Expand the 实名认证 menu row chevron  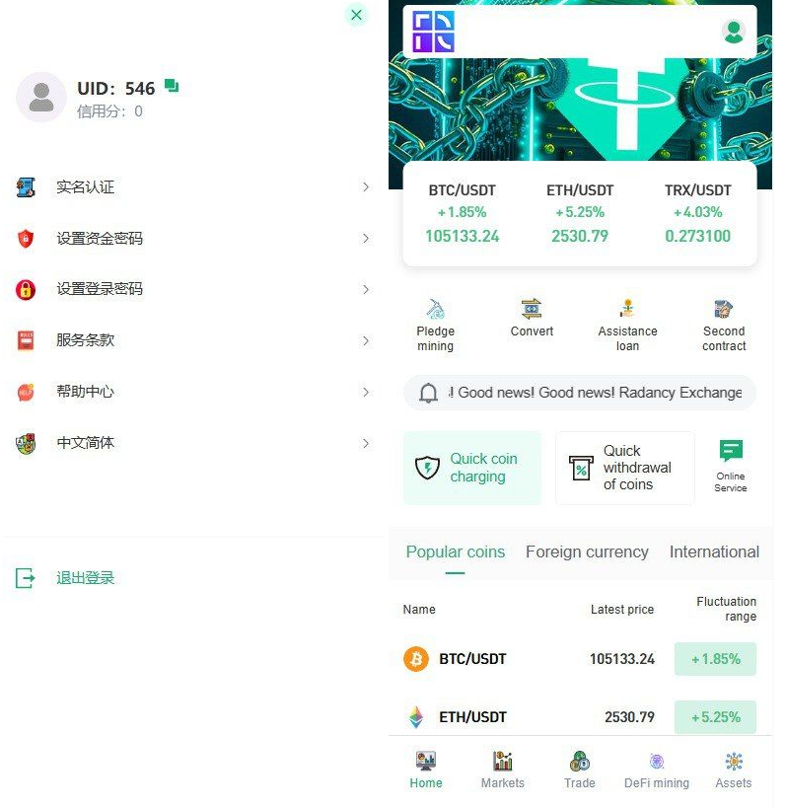(366, 186)
